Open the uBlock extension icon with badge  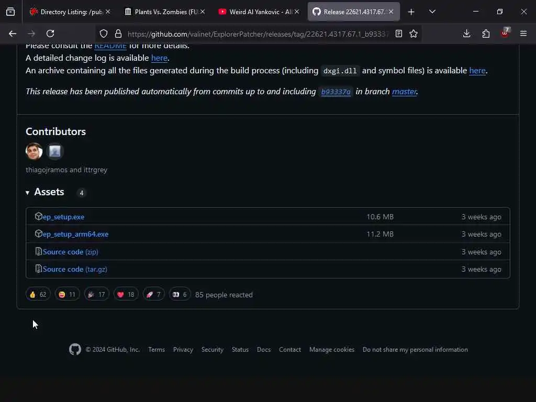pyautogui.click(x=505, y=33)
